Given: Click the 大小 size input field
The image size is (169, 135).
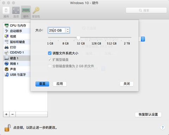Looking at the screenshot, I should (57, 30).
